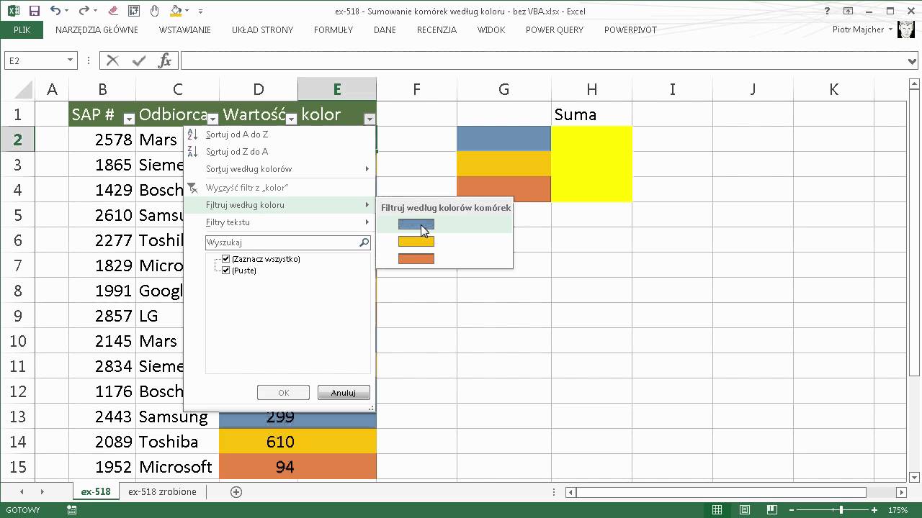This screenshot has height=518, width=922.
Task: Click Filtruj według koloru menu item
Action: [x=279, y=205]
